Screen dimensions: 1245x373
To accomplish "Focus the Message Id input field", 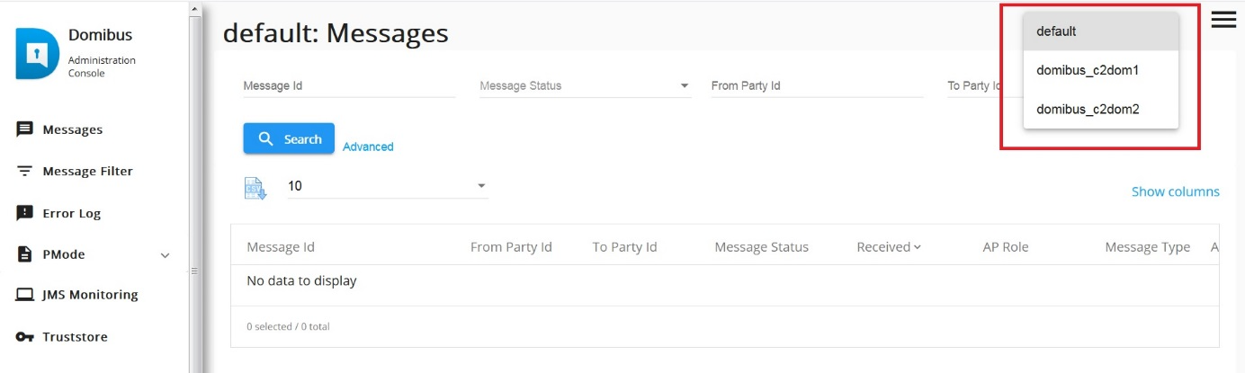I will click(x=349, y=86).
